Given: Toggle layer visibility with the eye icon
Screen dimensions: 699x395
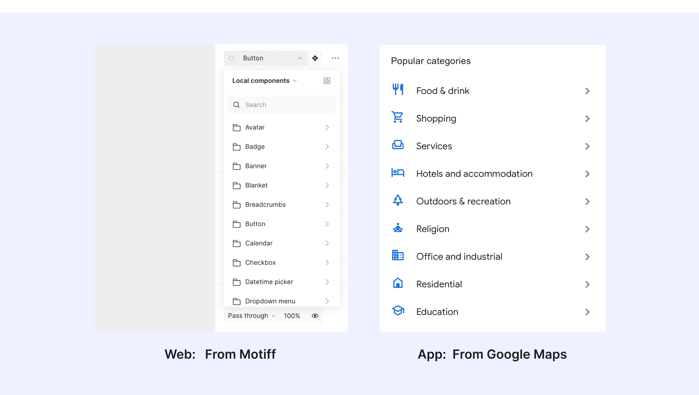Looking at the screenshot, I should (x=315, y=315).
